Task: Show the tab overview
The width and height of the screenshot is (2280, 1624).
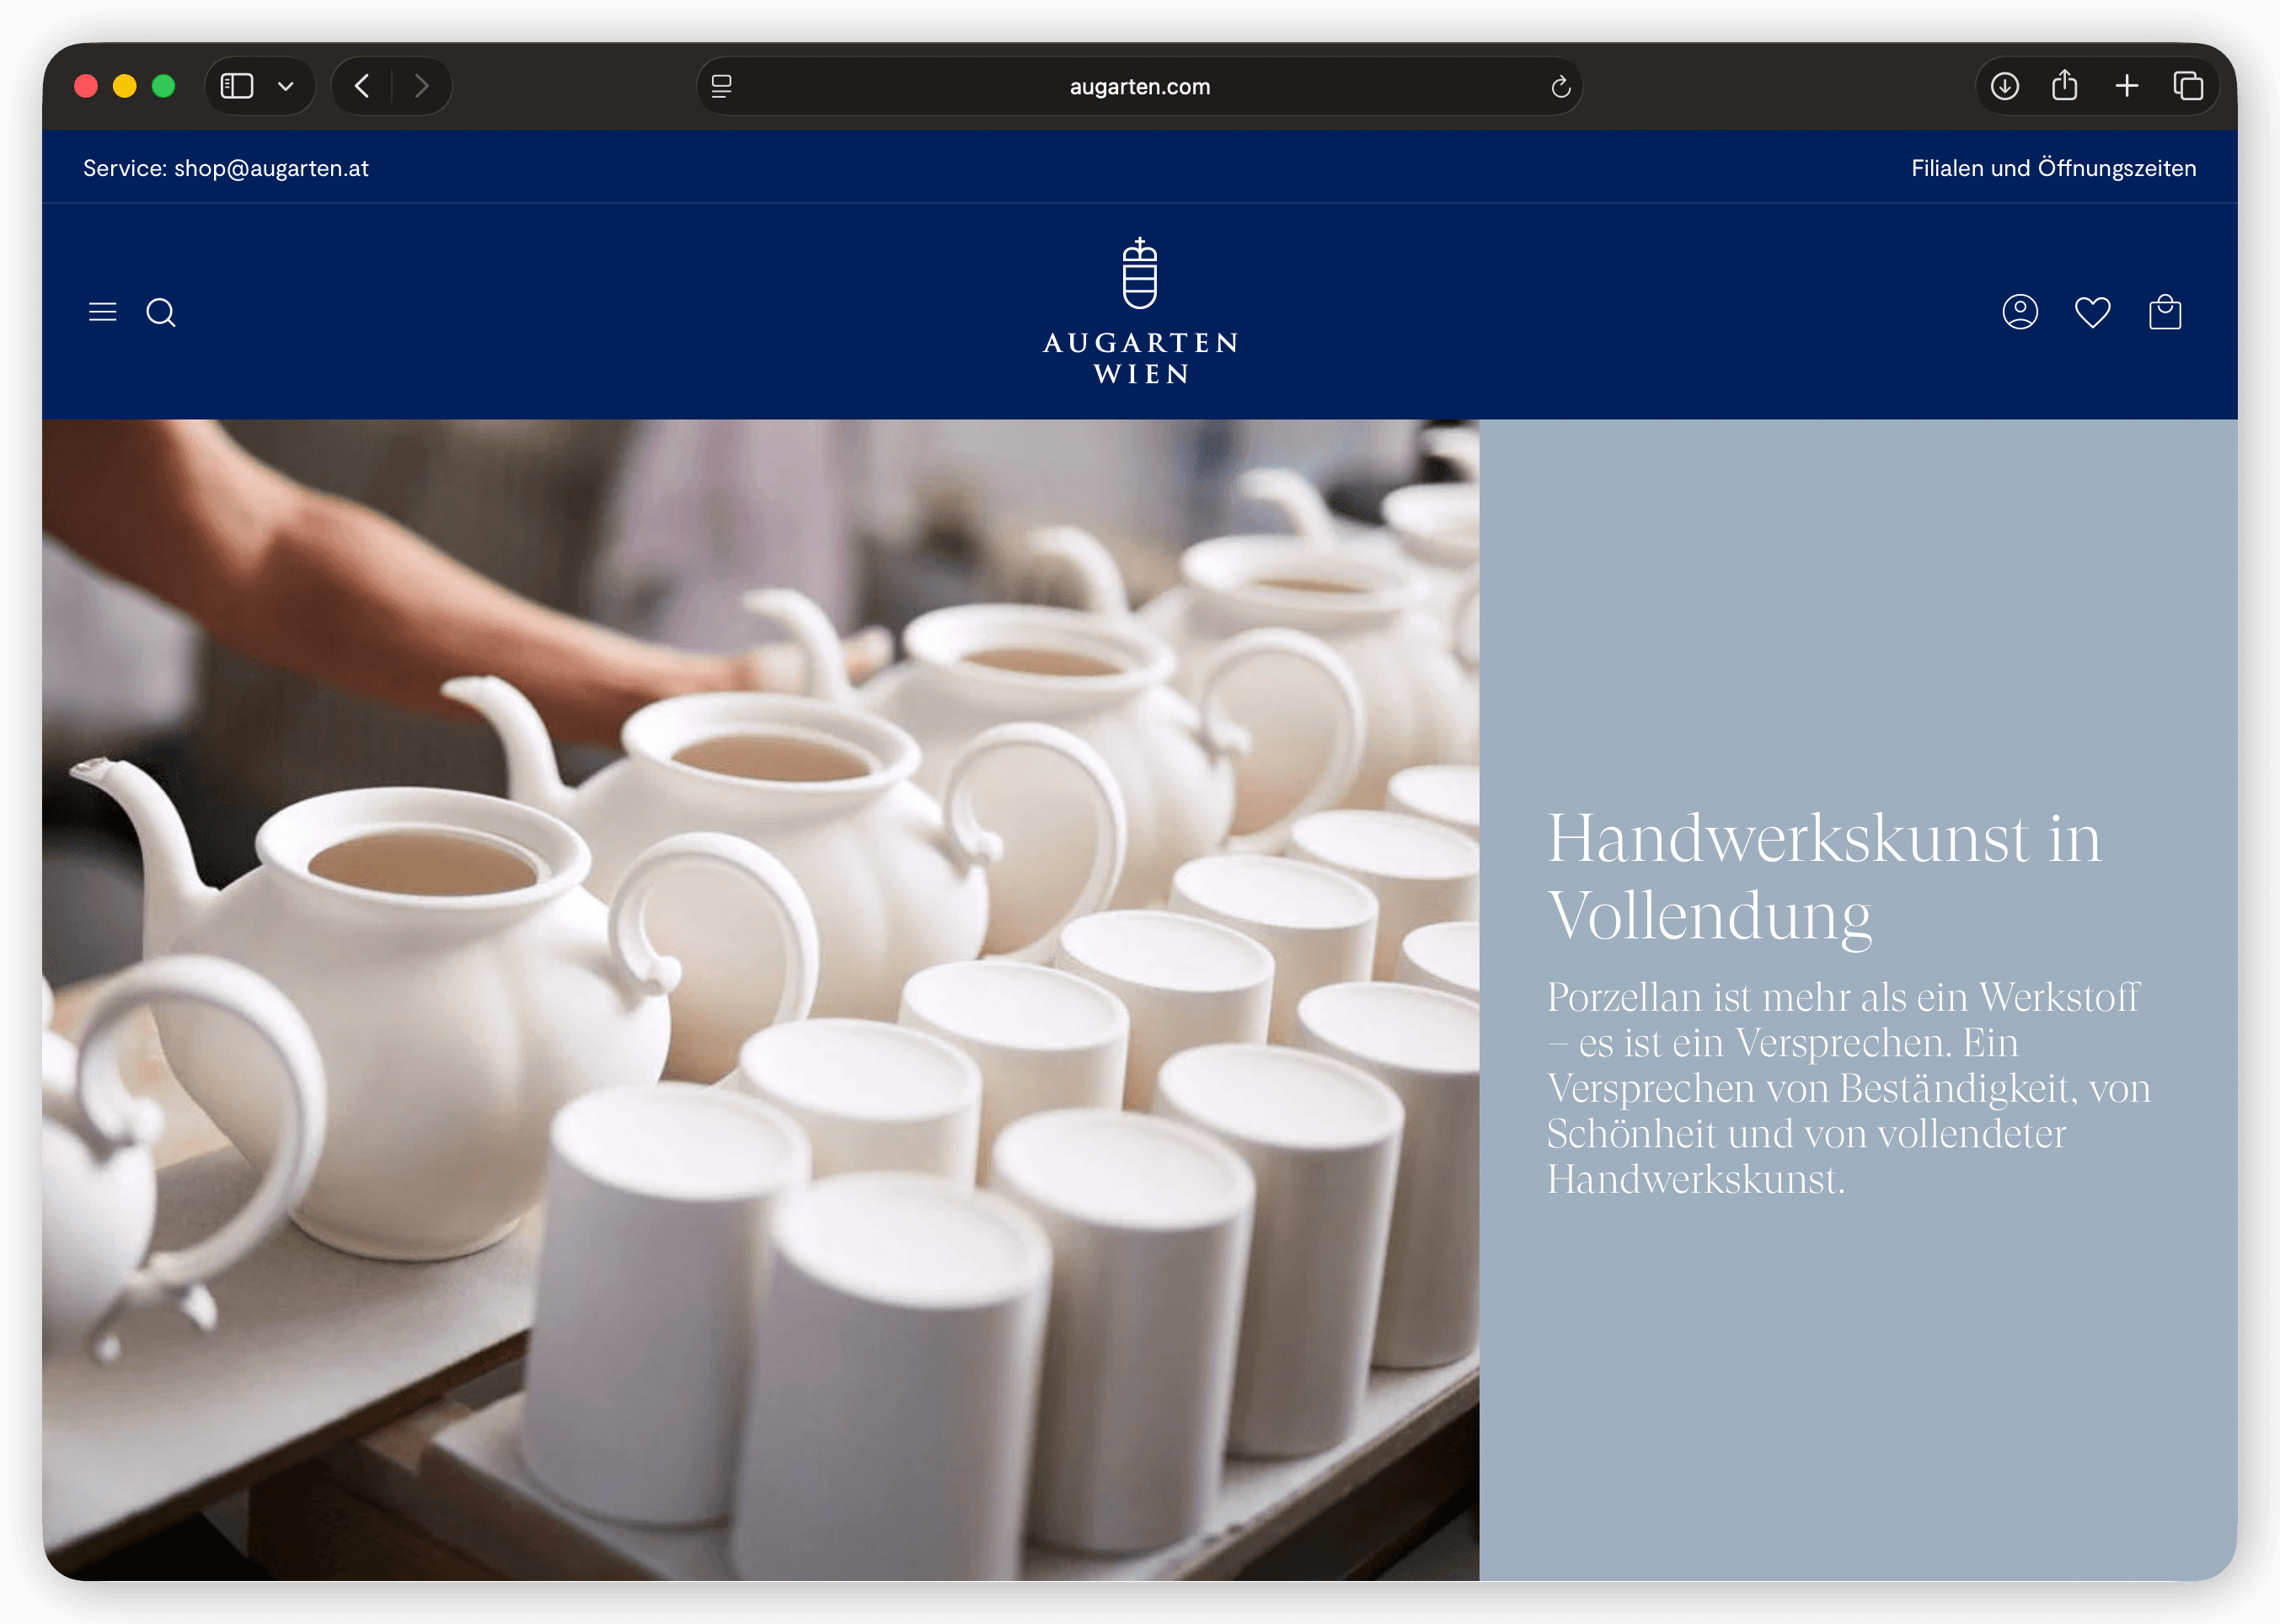Action: click(2188, 86)
